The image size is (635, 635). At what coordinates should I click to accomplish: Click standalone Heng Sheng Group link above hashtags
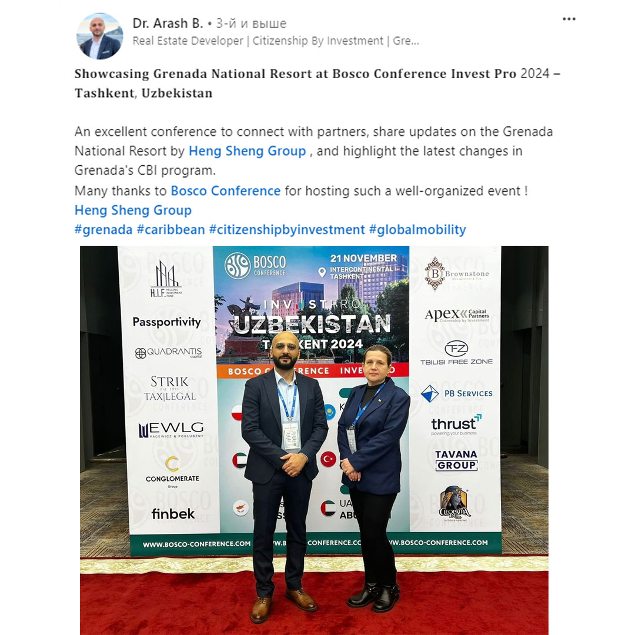[133, 210]
